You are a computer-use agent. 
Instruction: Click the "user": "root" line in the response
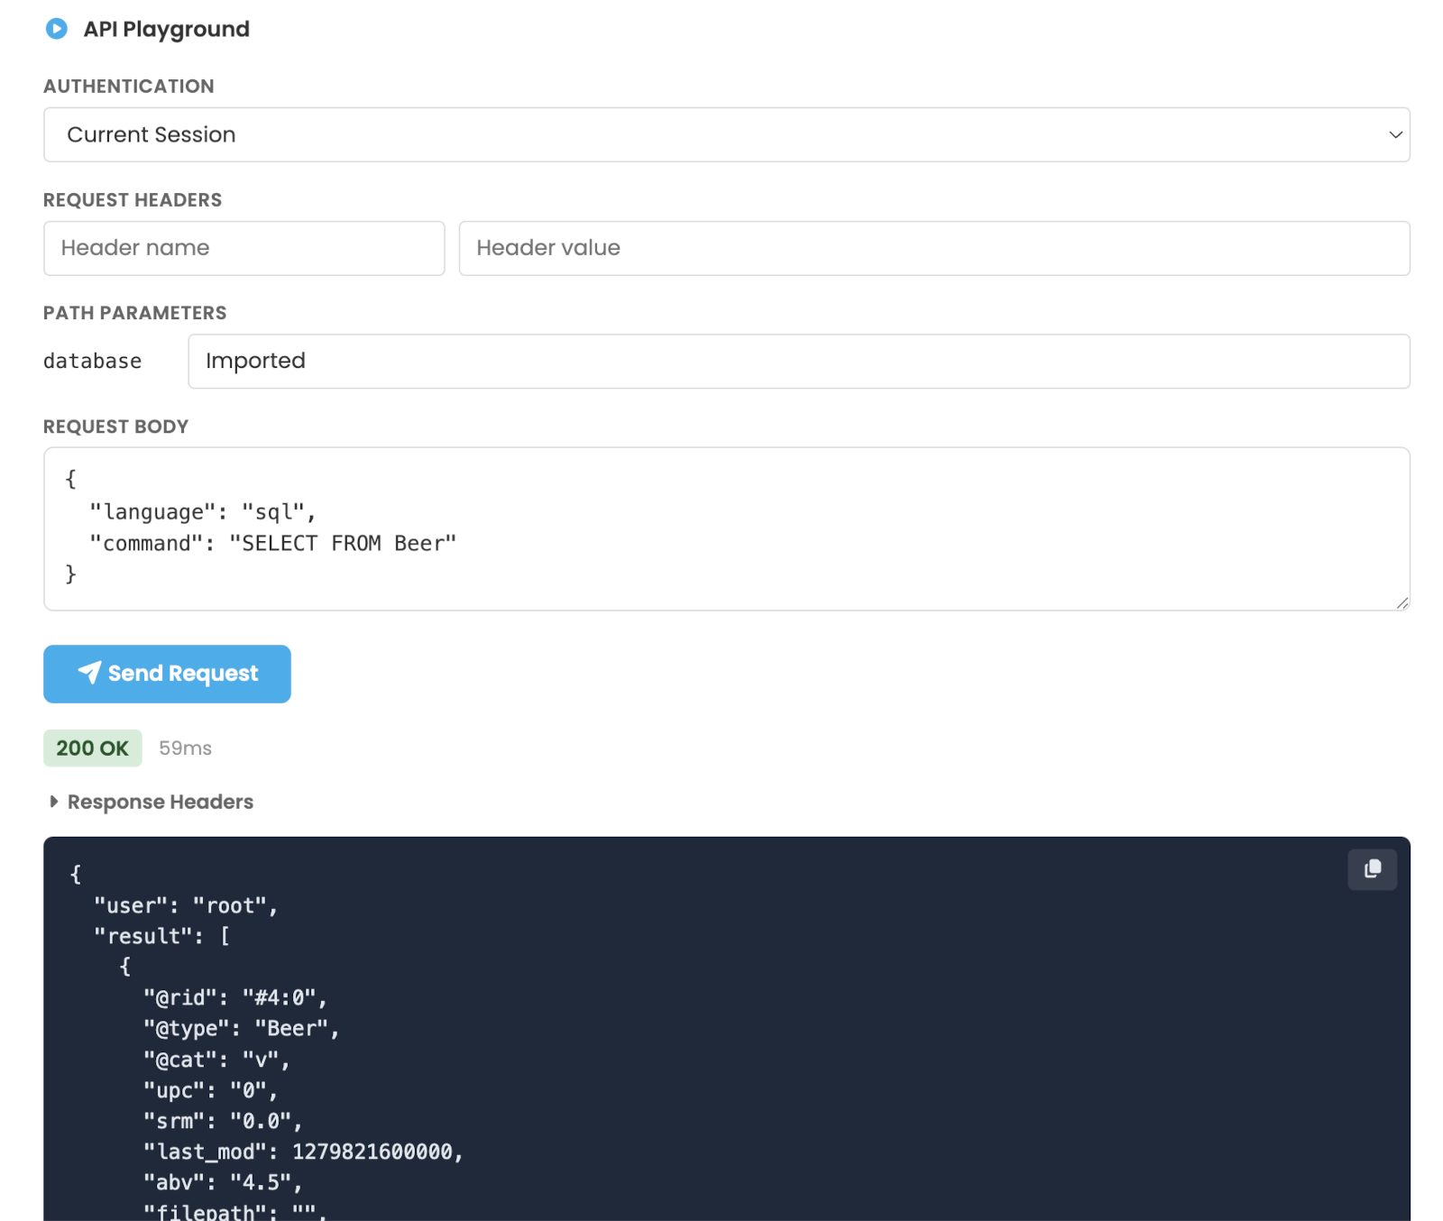pyautogui.click(x=186, y=905)
